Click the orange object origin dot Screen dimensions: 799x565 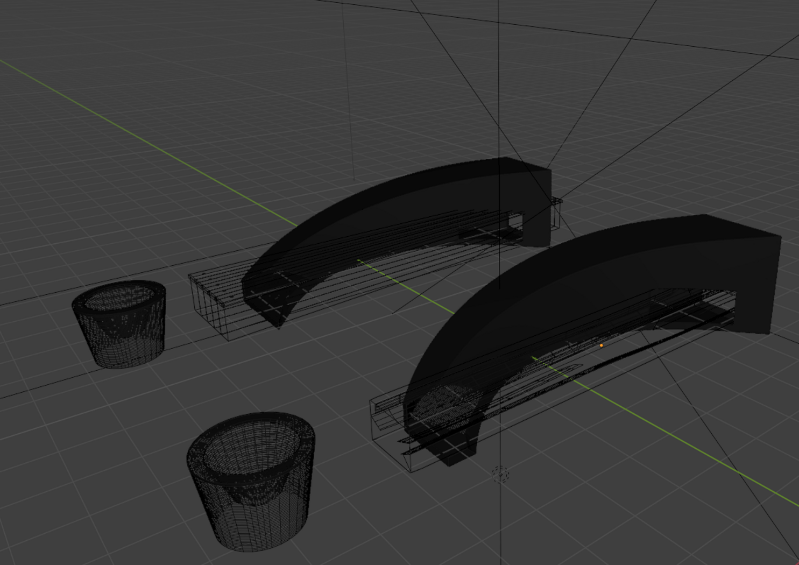(601, 345)
